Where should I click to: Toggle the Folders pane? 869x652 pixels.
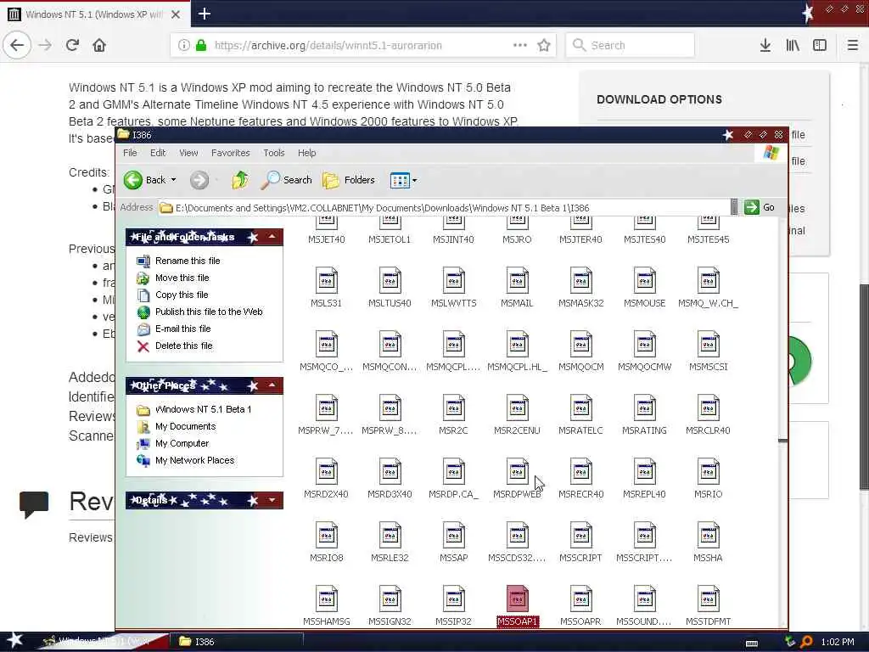(x=349, y=180)
